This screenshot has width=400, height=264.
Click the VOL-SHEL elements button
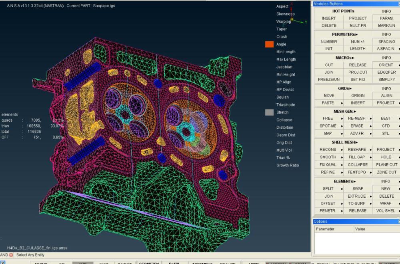pos(385,211)
